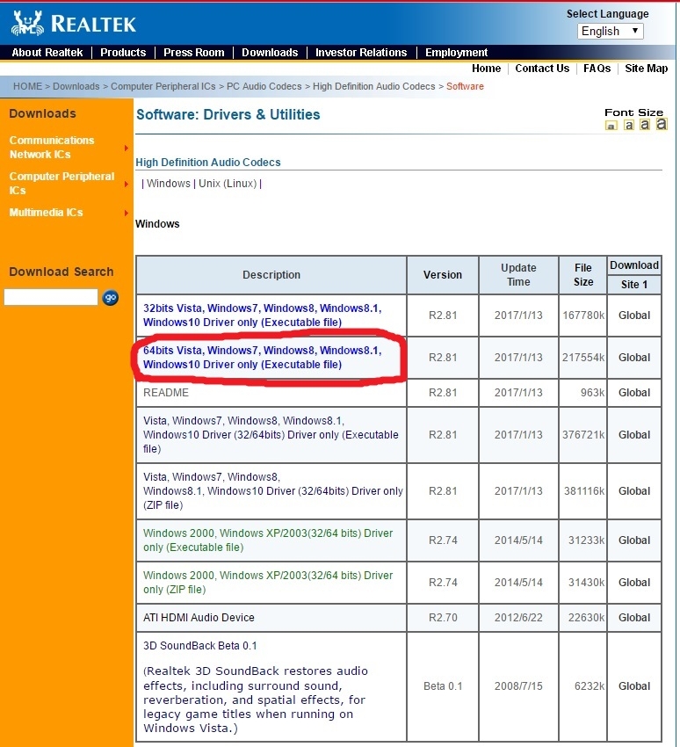680x747 pixels.
Task: Click Global link for ATI HDMI Audio Device
Action: [x=633, y=618]
